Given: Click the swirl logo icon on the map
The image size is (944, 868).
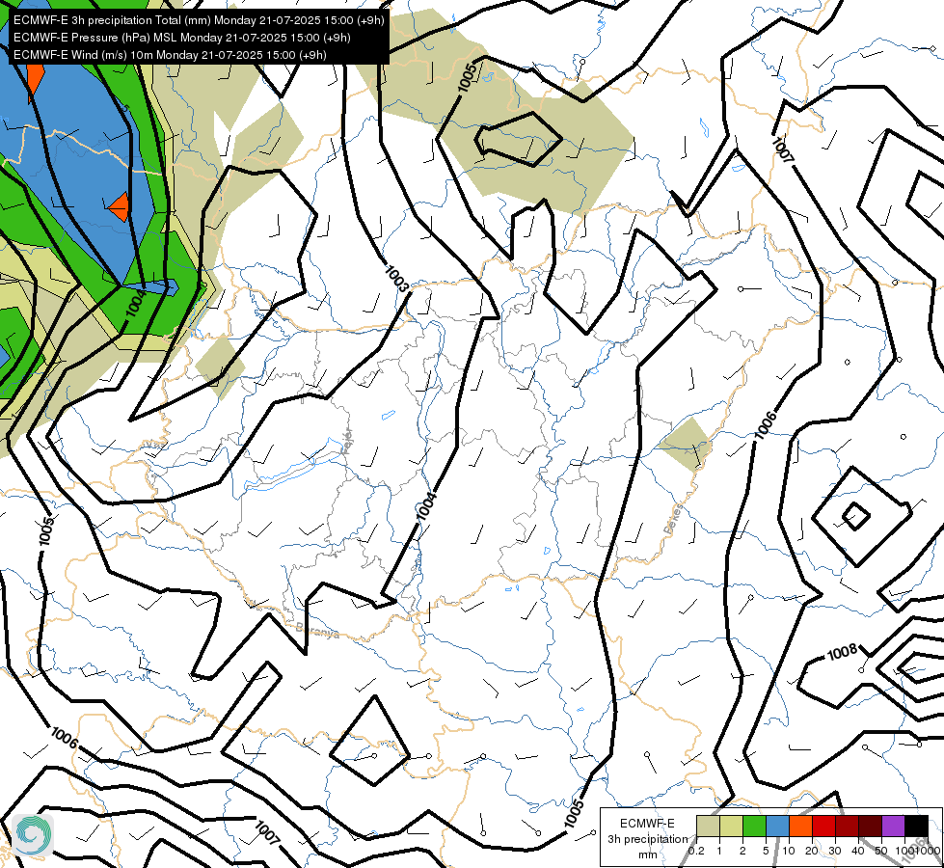Looking at the screenshot, I should pos(33,834).
